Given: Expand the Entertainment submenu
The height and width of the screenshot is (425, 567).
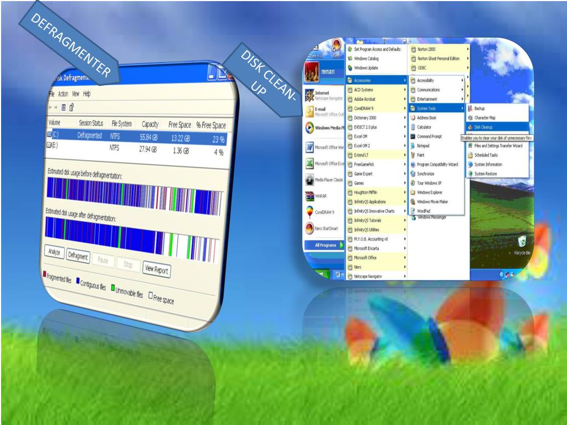Looking at the screenshot, I should click(x=436, y=99).
